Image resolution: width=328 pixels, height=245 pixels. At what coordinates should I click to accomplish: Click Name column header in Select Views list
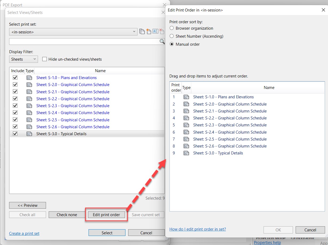100,71
